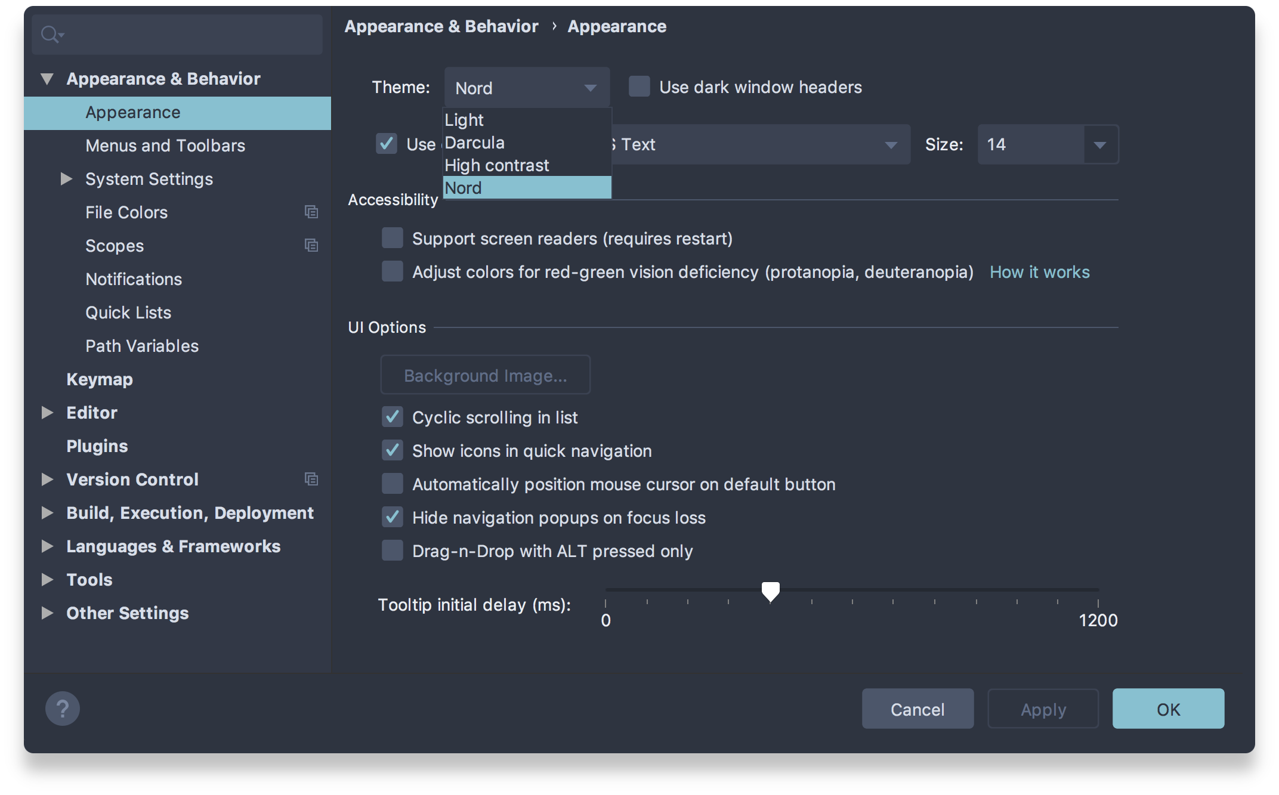Collapse the Appearance & Behavior section
Image resolution: width=1279 pixels, height=795 pixels.
pos(47,79)
